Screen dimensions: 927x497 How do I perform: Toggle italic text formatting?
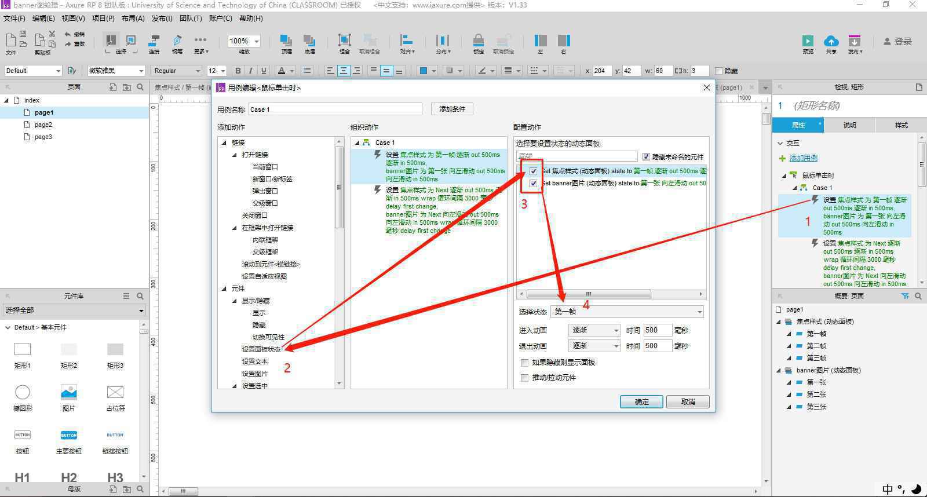pyautogui.click(x=250, y=71)
